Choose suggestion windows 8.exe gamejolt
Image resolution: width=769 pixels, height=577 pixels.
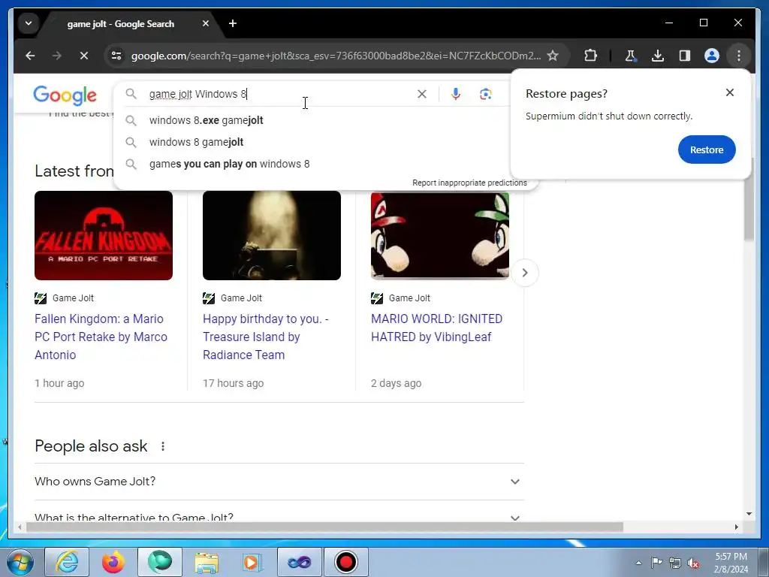[206, 120]
